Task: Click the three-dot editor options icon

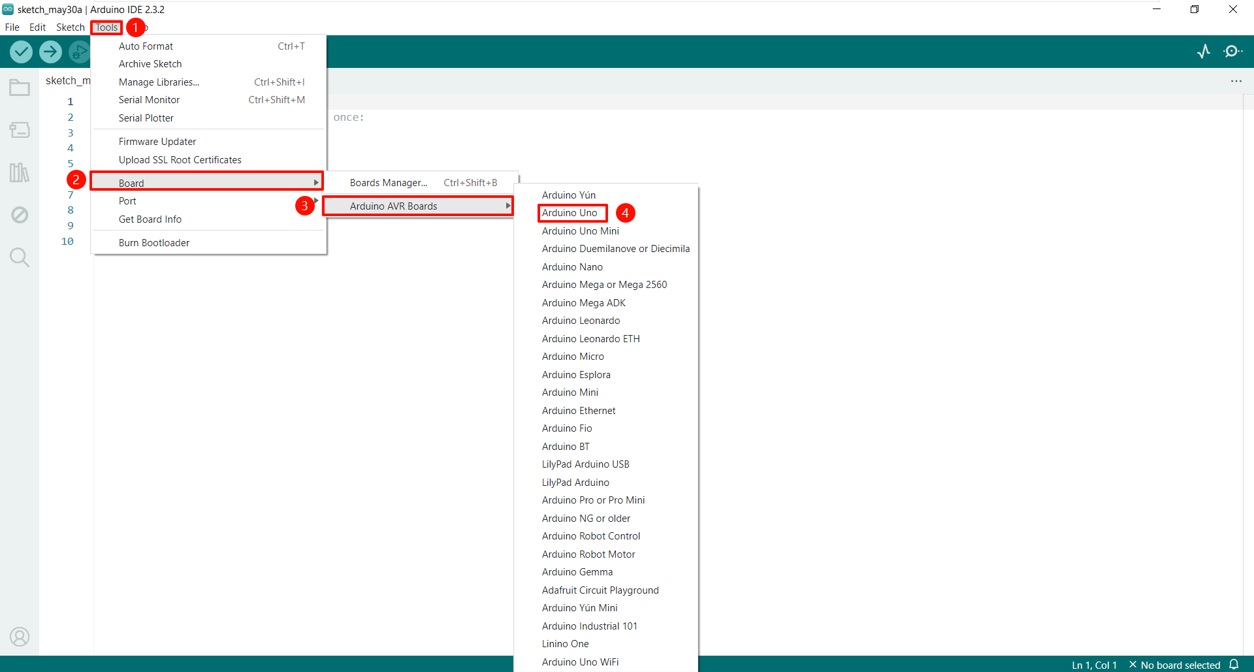Action: pyautogui.click(x=1236, y=81)
